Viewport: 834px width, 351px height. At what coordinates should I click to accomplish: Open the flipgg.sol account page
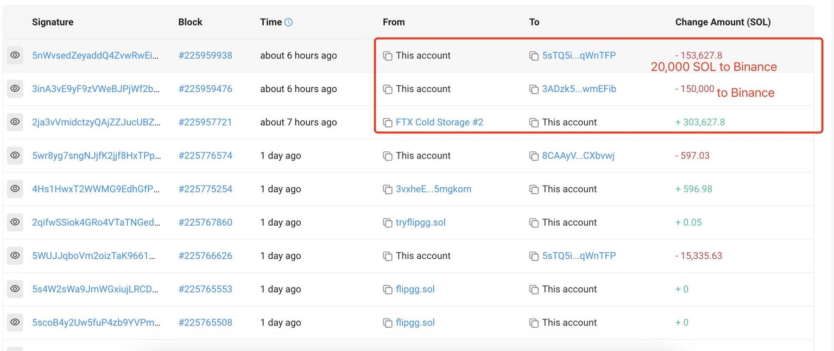[x=415, y=289]
